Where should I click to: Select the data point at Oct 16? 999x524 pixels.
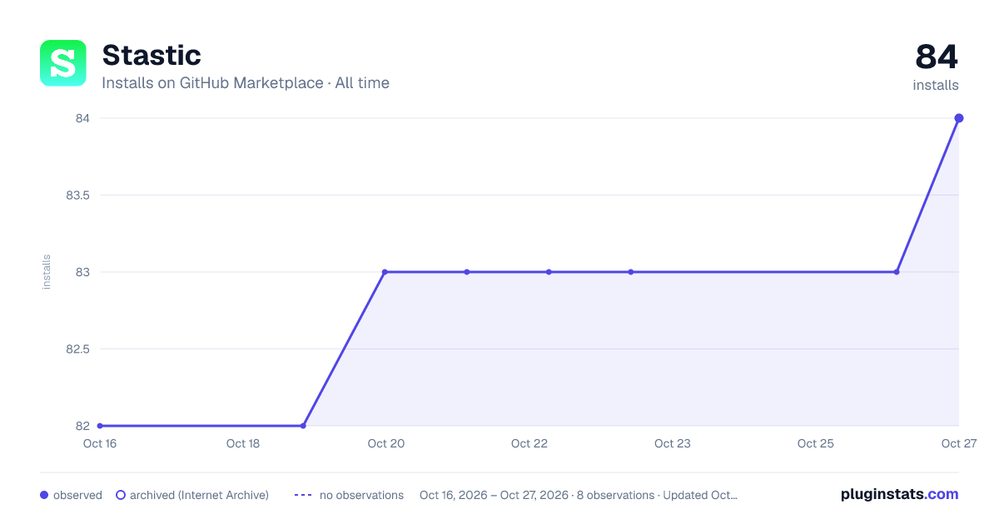[x=100, y=426]
